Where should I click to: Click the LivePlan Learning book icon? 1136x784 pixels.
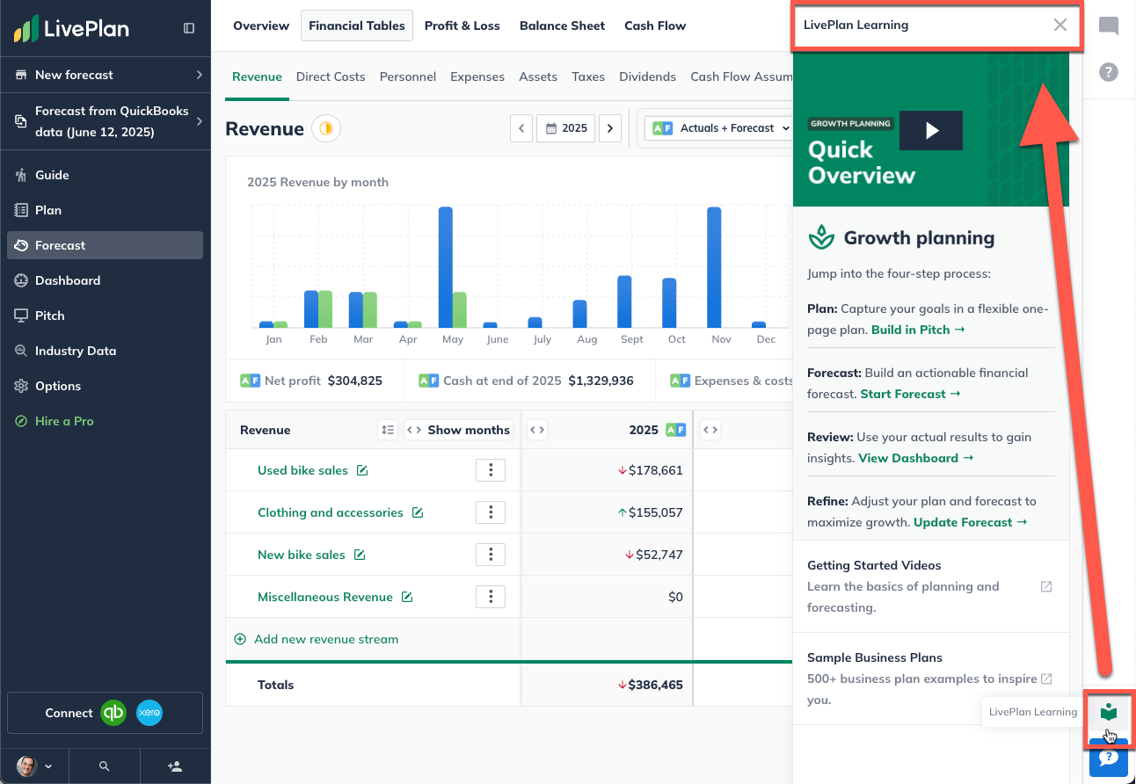coord(1108,711)
